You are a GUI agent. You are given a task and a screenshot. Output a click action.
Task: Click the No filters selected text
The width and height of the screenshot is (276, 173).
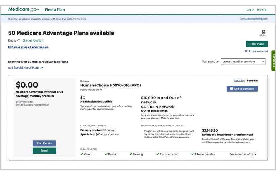[256, 51]
